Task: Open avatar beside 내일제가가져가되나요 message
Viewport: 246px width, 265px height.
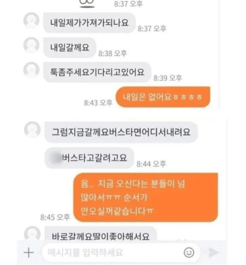Action: pyautogui.click(x=31, y=20)
